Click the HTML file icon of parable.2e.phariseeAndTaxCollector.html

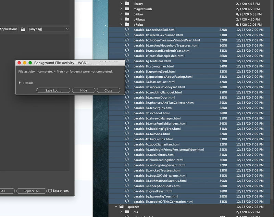[x=127, y=102]
